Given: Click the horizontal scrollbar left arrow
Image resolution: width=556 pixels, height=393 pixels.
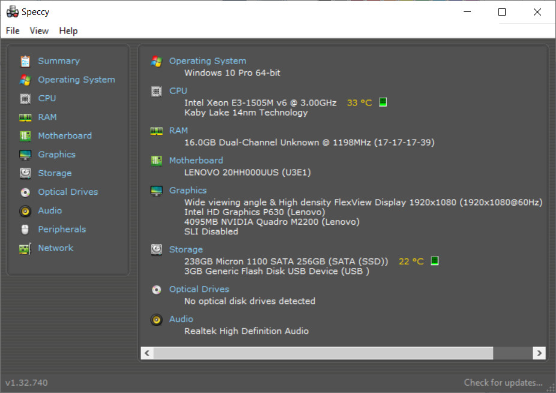Looking at the screenshot, I should (x=147, y=353).
